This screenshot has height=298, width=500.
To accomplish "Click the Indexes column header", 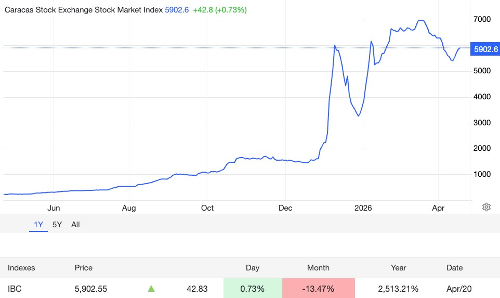I will 21,268.
